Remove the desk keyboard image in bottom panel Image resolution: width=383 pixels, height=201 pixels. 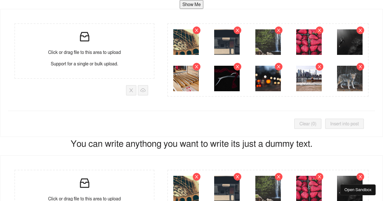point(237,177)
